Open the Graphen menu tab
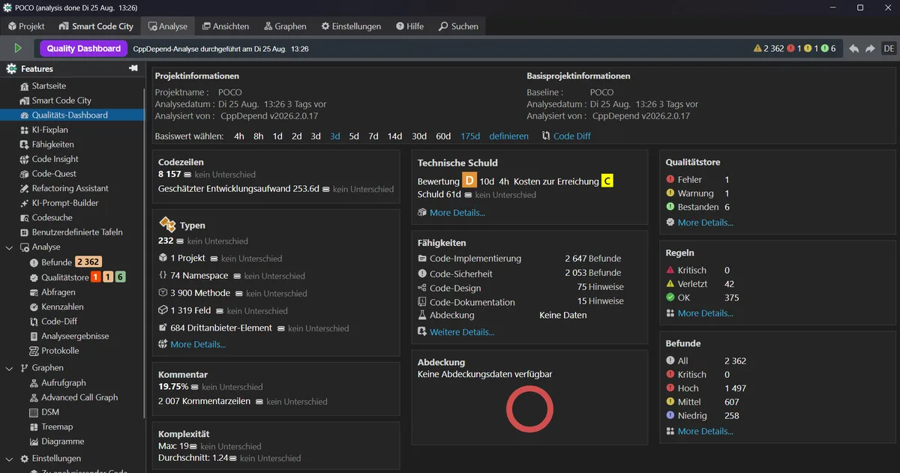Image resolution: width=900 pixels, height=473 pixels. [x=283, y=26]
